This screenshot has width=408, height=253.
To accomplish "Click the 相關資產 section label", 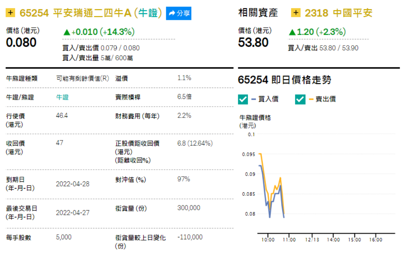I will tap(258, 13).
